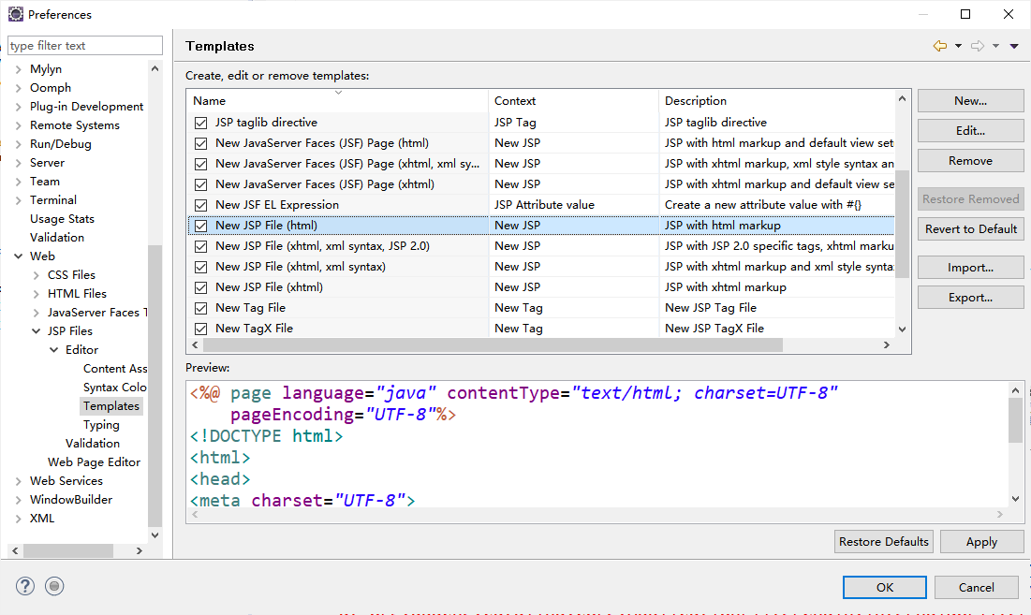Select Usage Stats in the tree
This screenshot has width=1031, height=615.
pos(62,219)
